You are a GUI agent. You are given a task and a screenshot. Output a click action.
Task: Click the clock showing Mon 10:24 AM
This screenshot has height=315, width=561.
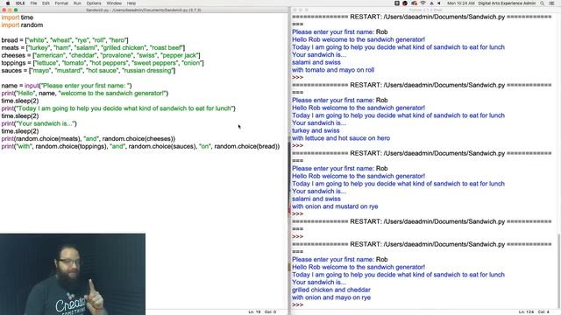tap(461, 3)
